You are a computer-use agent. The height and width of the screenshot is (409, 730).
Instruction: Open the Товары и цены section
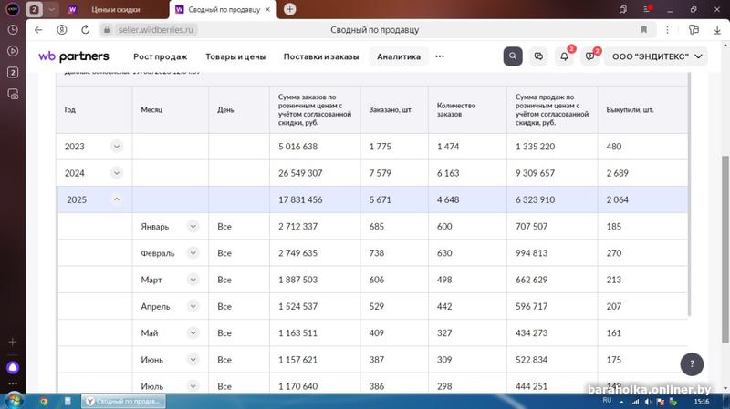click(x=235, y=56)
